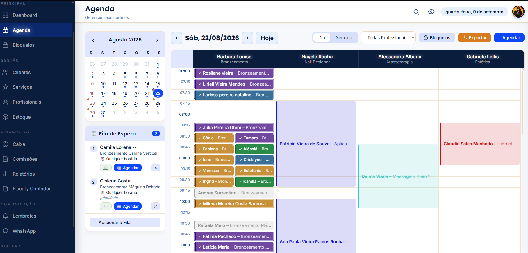The image size is (528, 253).
Task: Click the notify icon for Camila Lorena
Action: pos(106,168)
